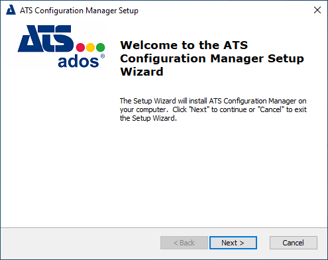
Task: Proceed with the Next > button
Action: pyautogui.click(x=233, y=243)
